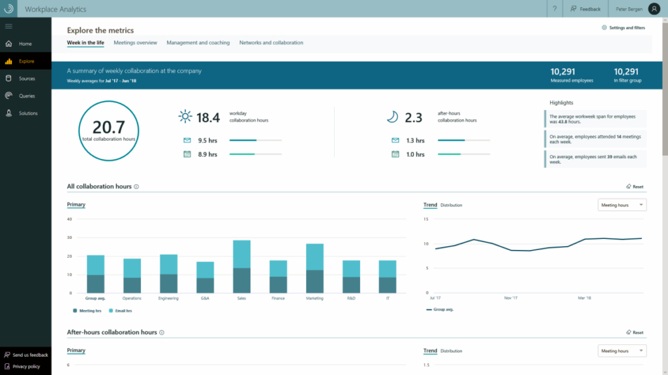
Task: Open the Meeting hours dropdown
Action: [x=622, y=204]
